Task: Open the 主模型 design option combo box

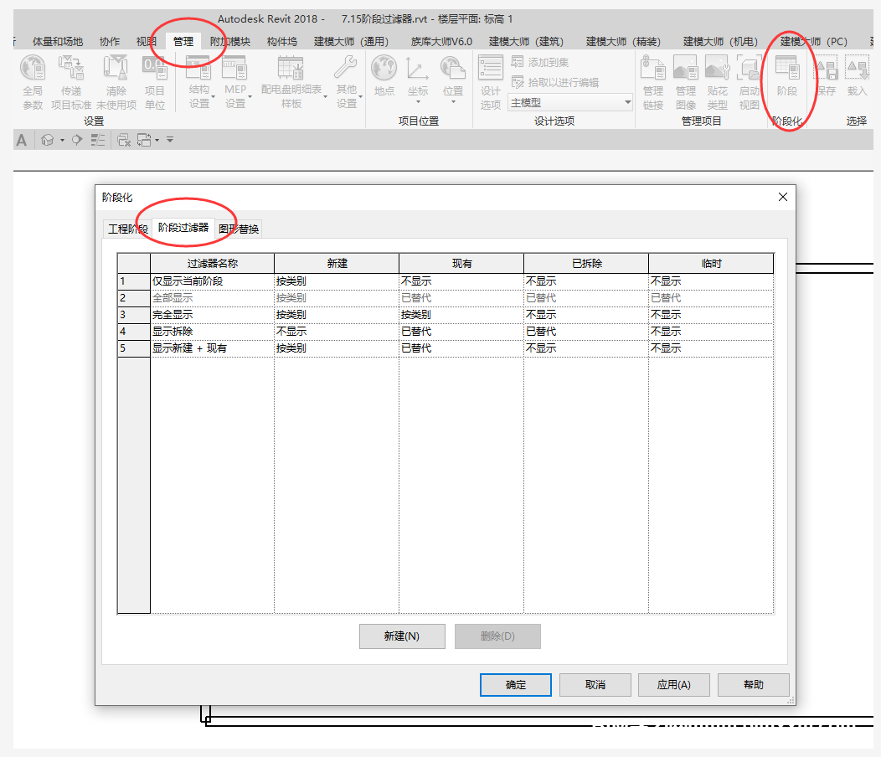Action: (x=570, y=103)
